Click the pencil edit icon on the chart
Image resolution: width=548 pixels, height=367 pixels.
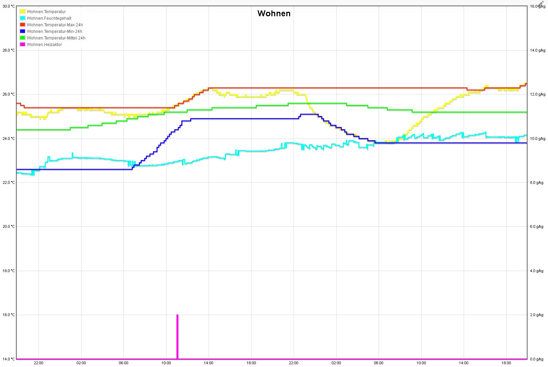[x=541, y=4]
